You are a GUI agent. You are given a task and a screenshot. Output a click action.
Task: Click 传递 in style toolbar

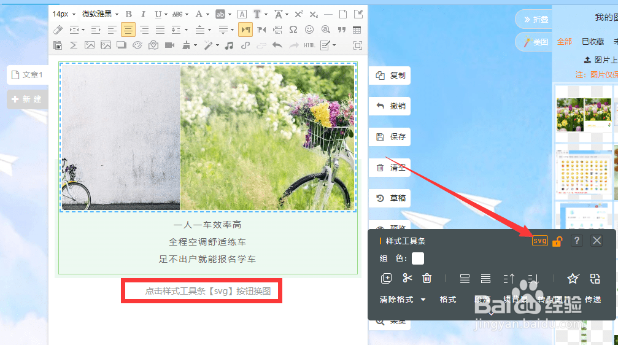point(593,300)
